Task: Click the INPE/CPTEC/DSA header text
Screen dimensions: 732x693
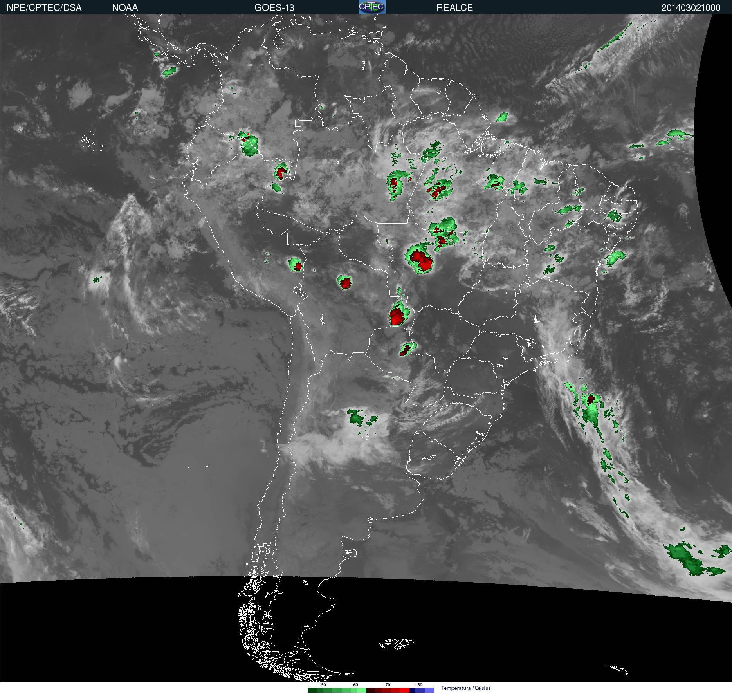Action: (43, 7)
